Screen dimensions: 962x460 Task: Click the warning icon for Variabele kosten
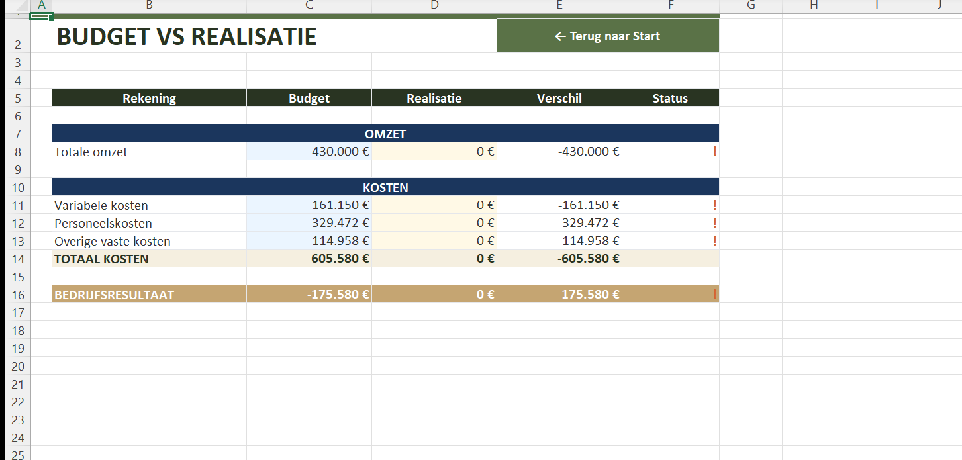click(x=714, y=205)
